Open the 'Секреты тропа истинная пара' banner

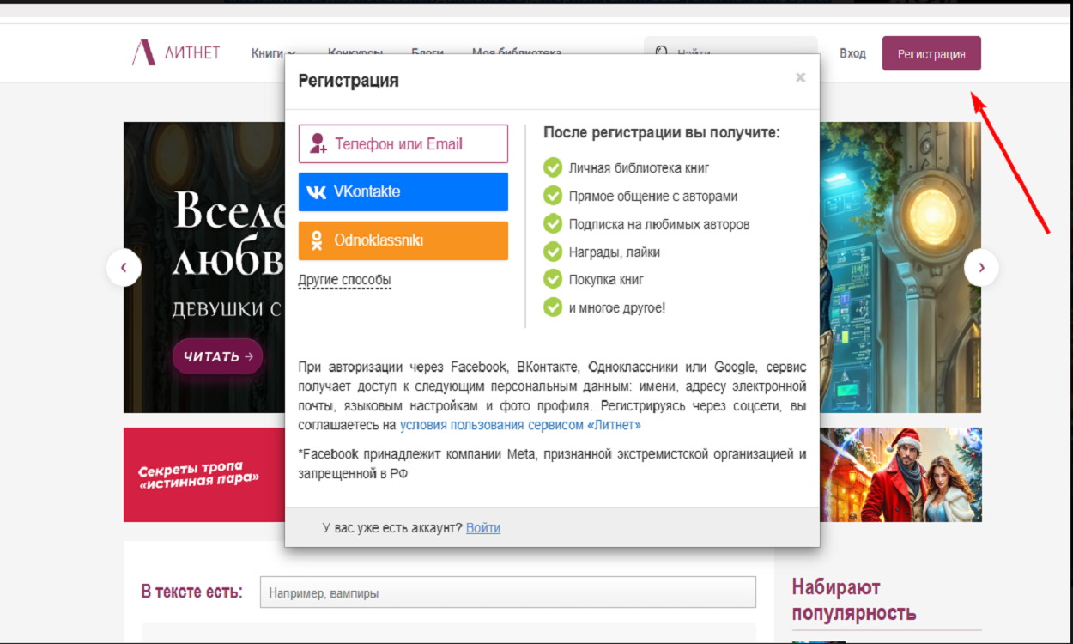tap(204, 475)
